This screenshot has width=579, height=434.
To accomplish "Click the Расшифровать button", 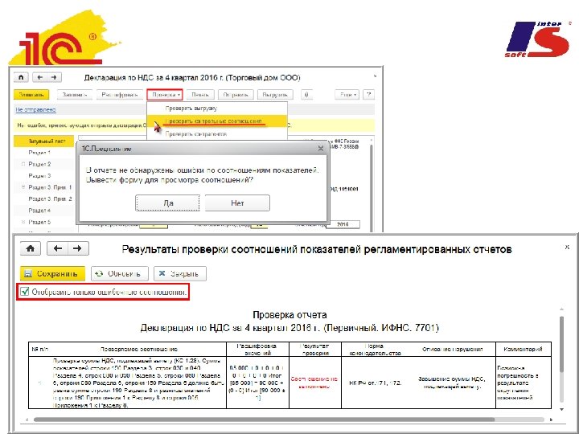I will coord(120,95).
